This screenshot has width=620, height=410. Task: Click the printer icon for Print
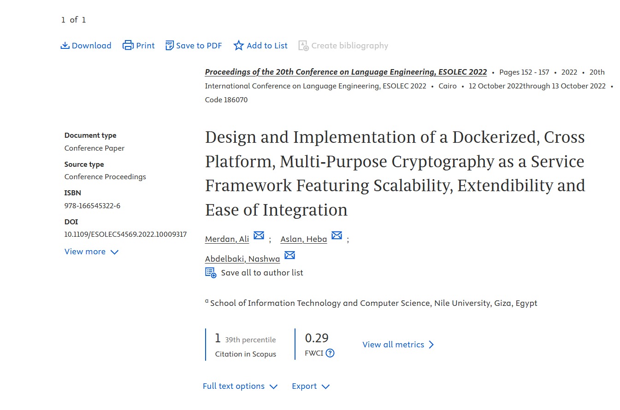coord(128,46)
